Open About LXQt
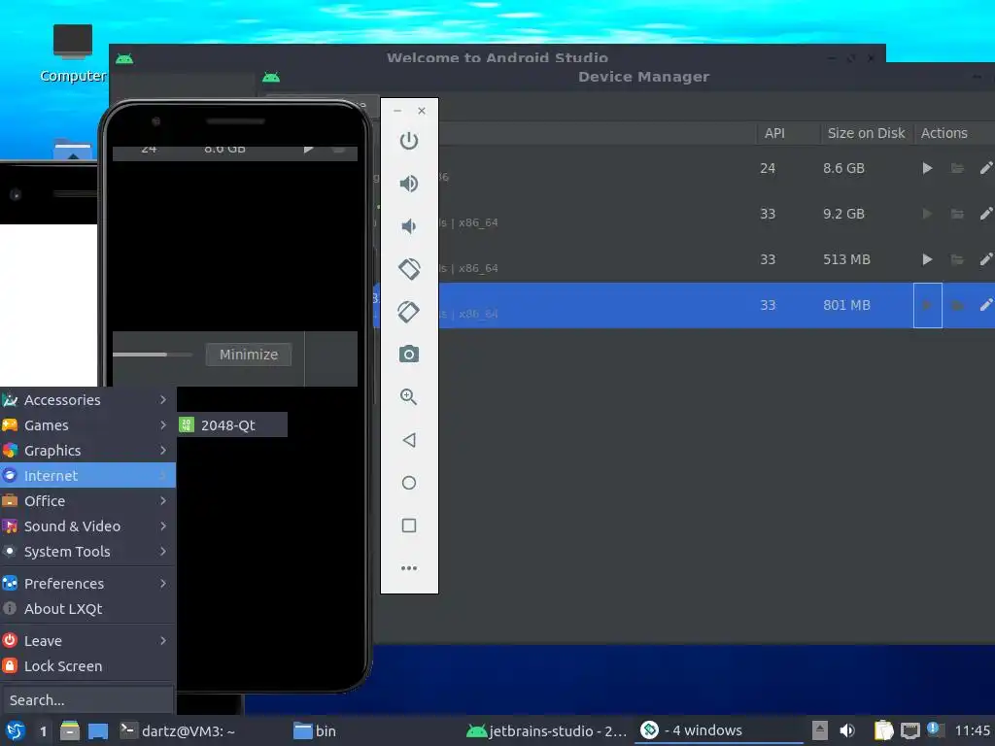Viewport: 995px width, 746px height. [x=87, y=608]
